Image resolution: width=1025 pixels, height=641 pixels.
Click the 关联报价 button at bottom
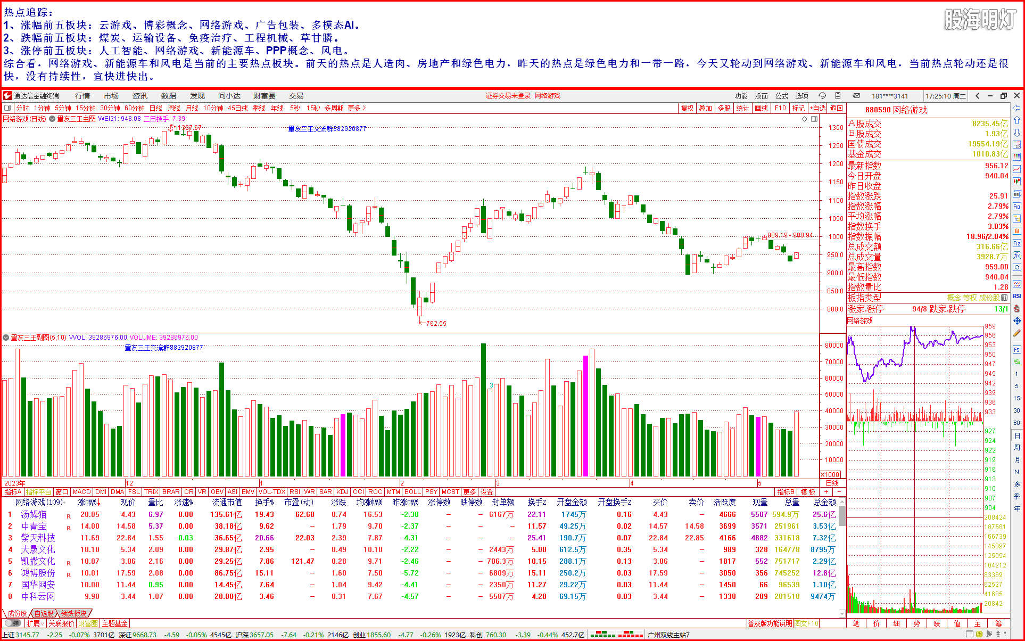[x=61, y=623]
